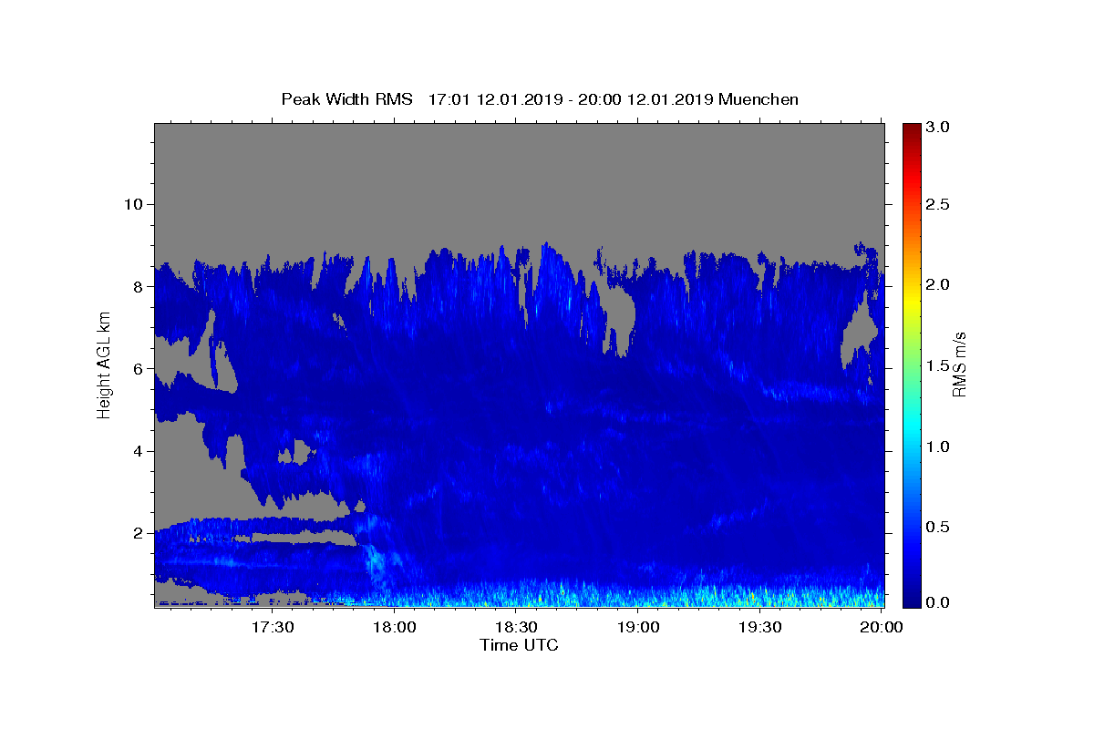
Task: Click the 18:00 time tick label
Action: [395, 628]
